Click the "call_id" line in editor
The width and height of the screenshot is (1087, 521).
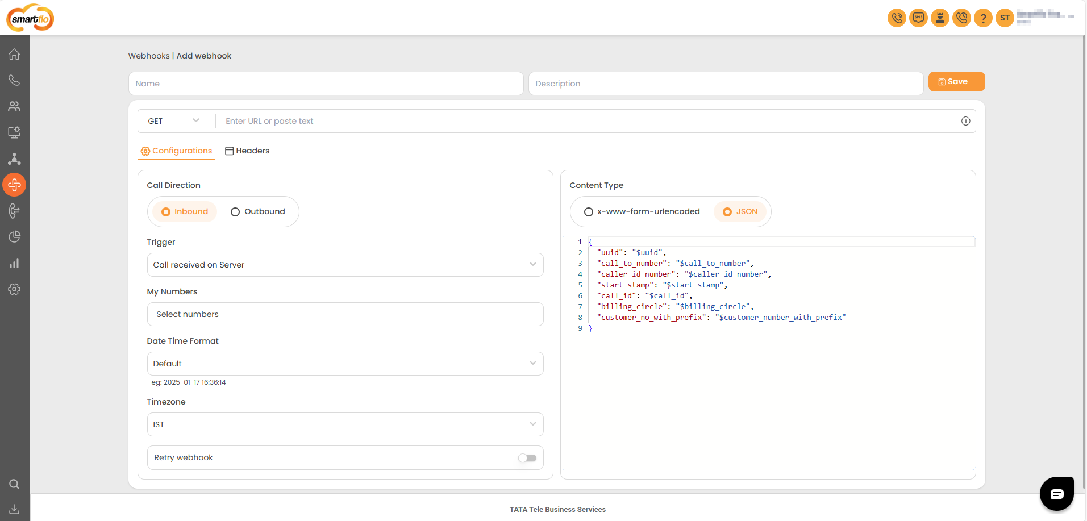coord(644,296)
